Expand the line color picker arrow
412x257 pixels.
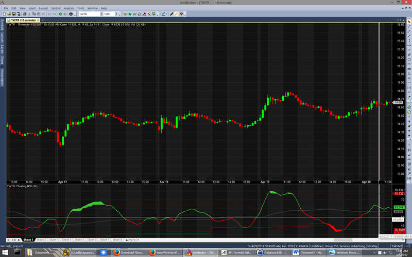pyautogui.click(x=166, y=14)
